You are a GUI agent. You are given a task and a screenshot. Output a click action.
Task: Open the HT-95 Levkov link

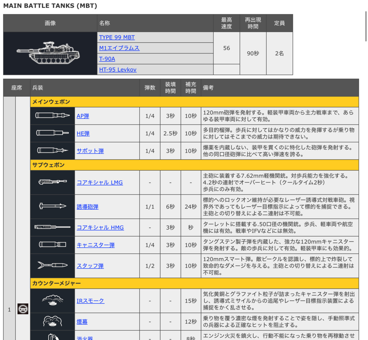tap(118, 69)
